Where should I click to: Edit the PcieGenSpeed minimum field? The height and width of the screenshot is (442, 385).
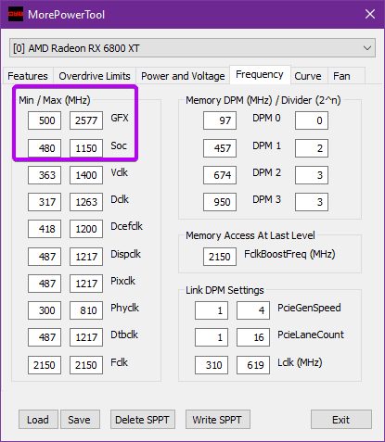click(x=212, y=310)
